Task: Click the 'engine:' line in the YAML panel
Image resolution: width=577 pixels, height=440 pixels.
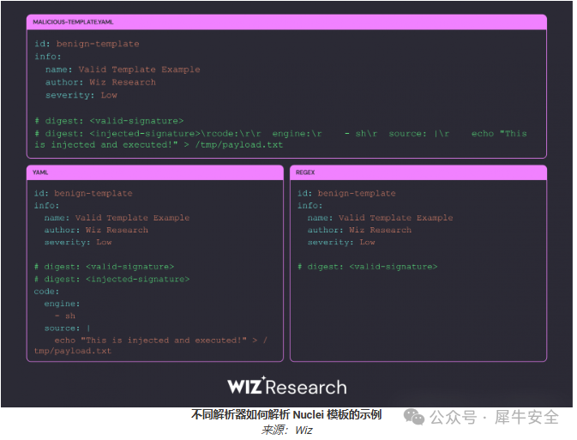Action: click(x=63, y=304)
